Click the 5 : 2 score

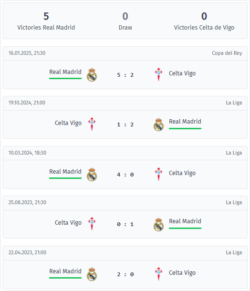pyautogui.click(x=125, y=75)
